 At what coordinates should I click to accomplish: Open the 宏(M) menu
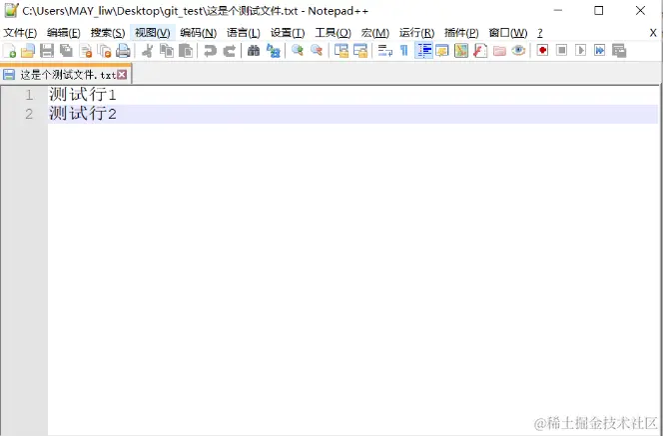coord(375,33)
